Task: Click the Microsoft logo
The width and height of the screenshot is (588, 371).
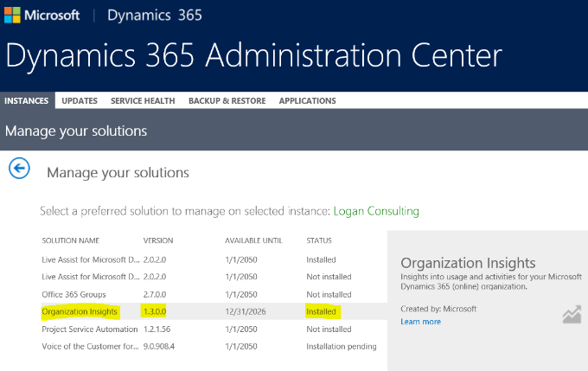Action: point(42,15)
